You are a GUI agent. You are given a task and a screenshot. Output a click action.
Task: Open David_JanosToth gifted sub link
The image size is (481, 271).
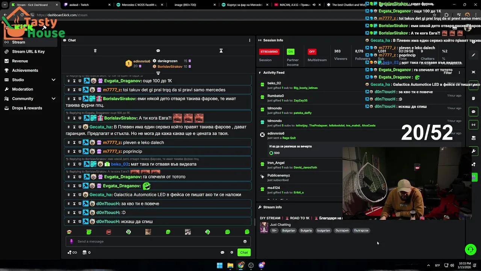pos(305,167)
